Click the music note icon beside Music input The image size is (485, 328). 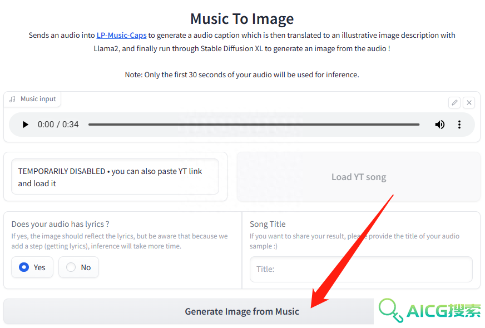coord(12,100)
